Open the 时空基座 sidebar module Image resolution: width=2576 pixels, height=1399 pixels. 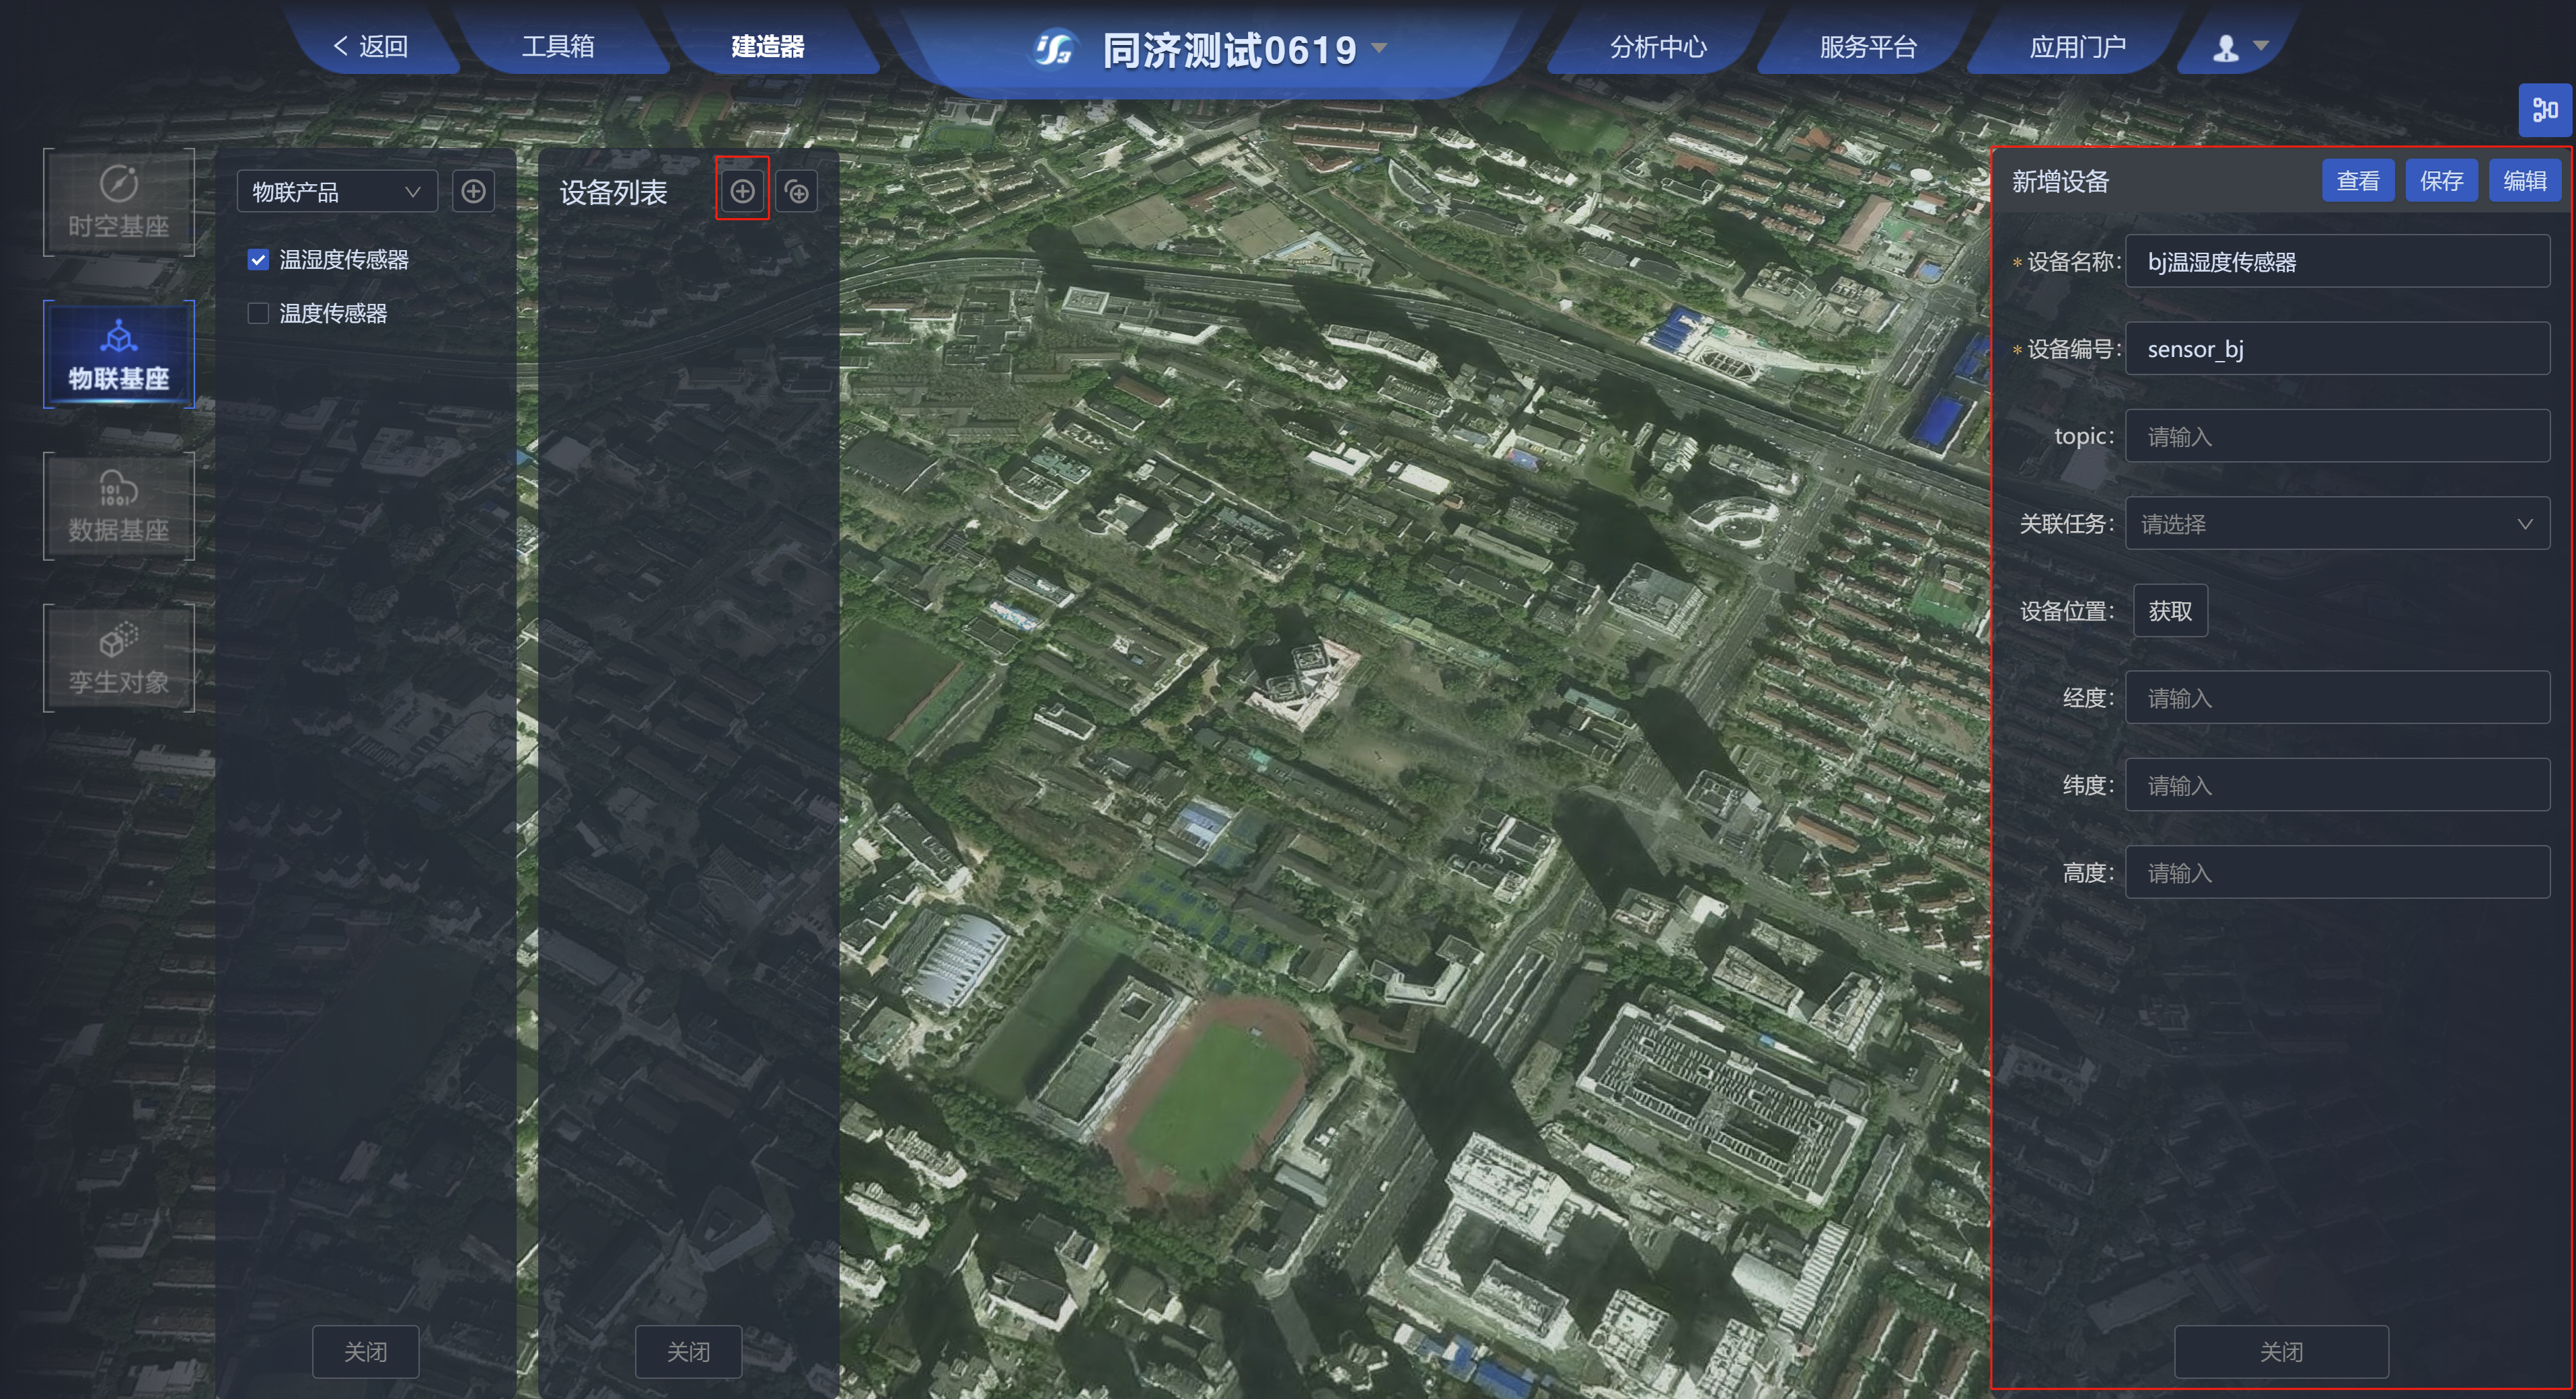118,203
